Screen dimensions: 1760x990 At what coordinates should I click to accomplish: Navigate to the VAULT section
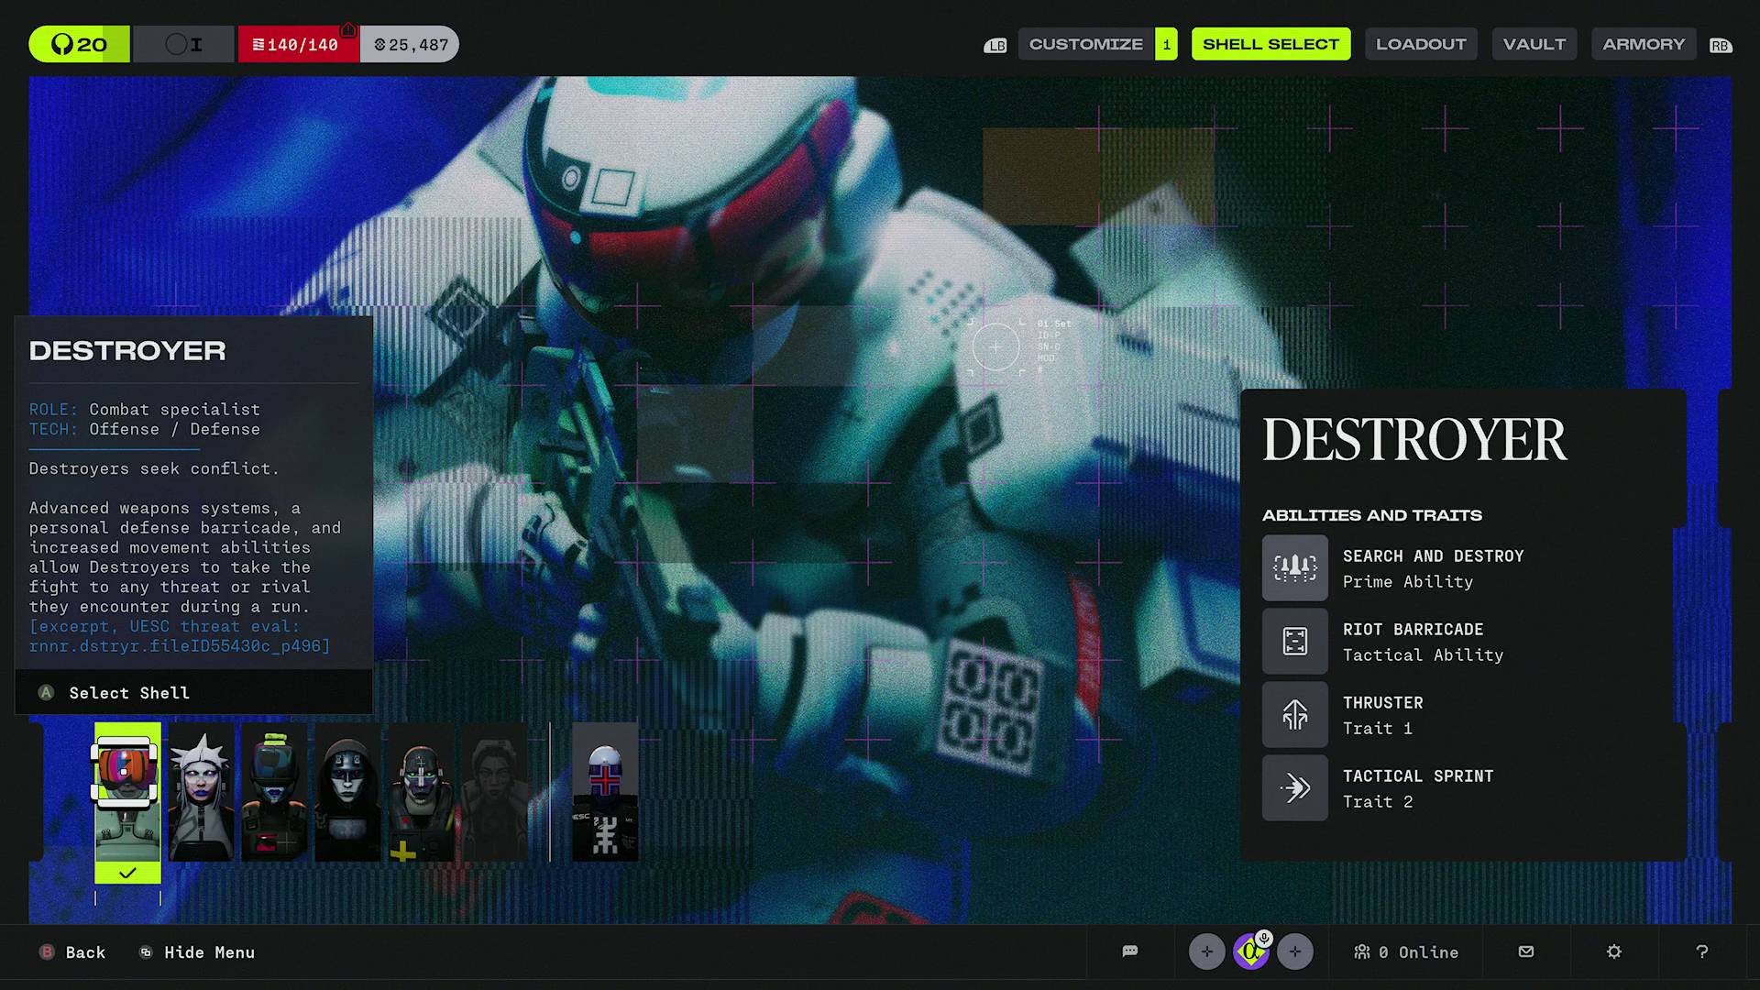(1534, 43)
